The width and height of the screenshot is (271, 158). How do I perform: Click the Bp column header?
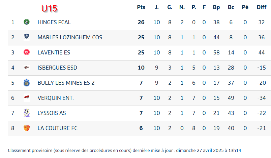click(x=216, y=7)
